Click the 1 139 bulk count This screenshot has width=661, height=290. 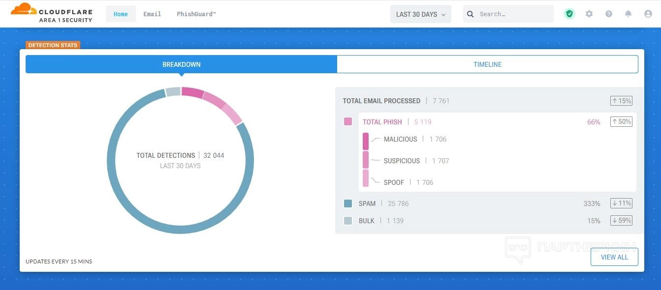click(395, 221)
